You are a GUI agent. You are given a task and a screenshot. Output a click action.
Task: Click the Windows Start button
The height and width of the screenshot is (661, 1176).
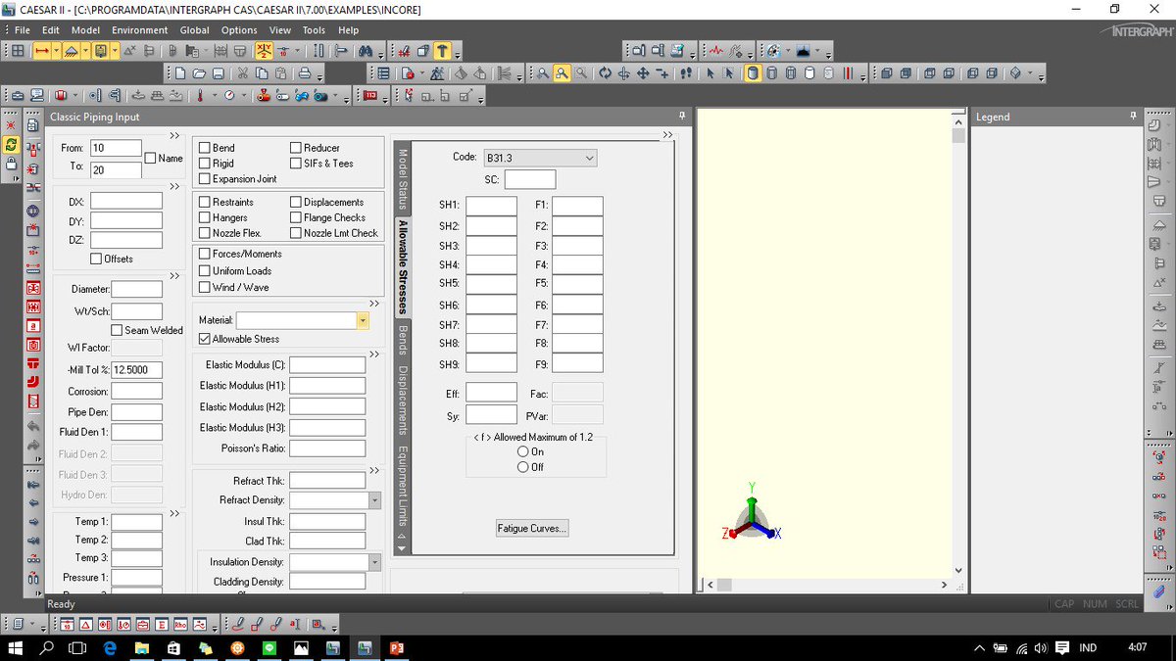coord(16,648)
